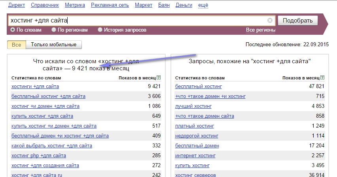This screenshot has height=177, width=337.
Task: Click the '47 821' impressions value
Action: (317, 86)
